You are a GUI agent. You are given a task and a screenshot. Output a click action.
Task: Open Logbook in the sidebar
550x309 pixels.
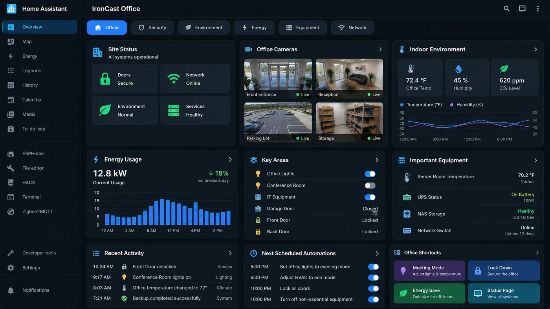point(40,71)
